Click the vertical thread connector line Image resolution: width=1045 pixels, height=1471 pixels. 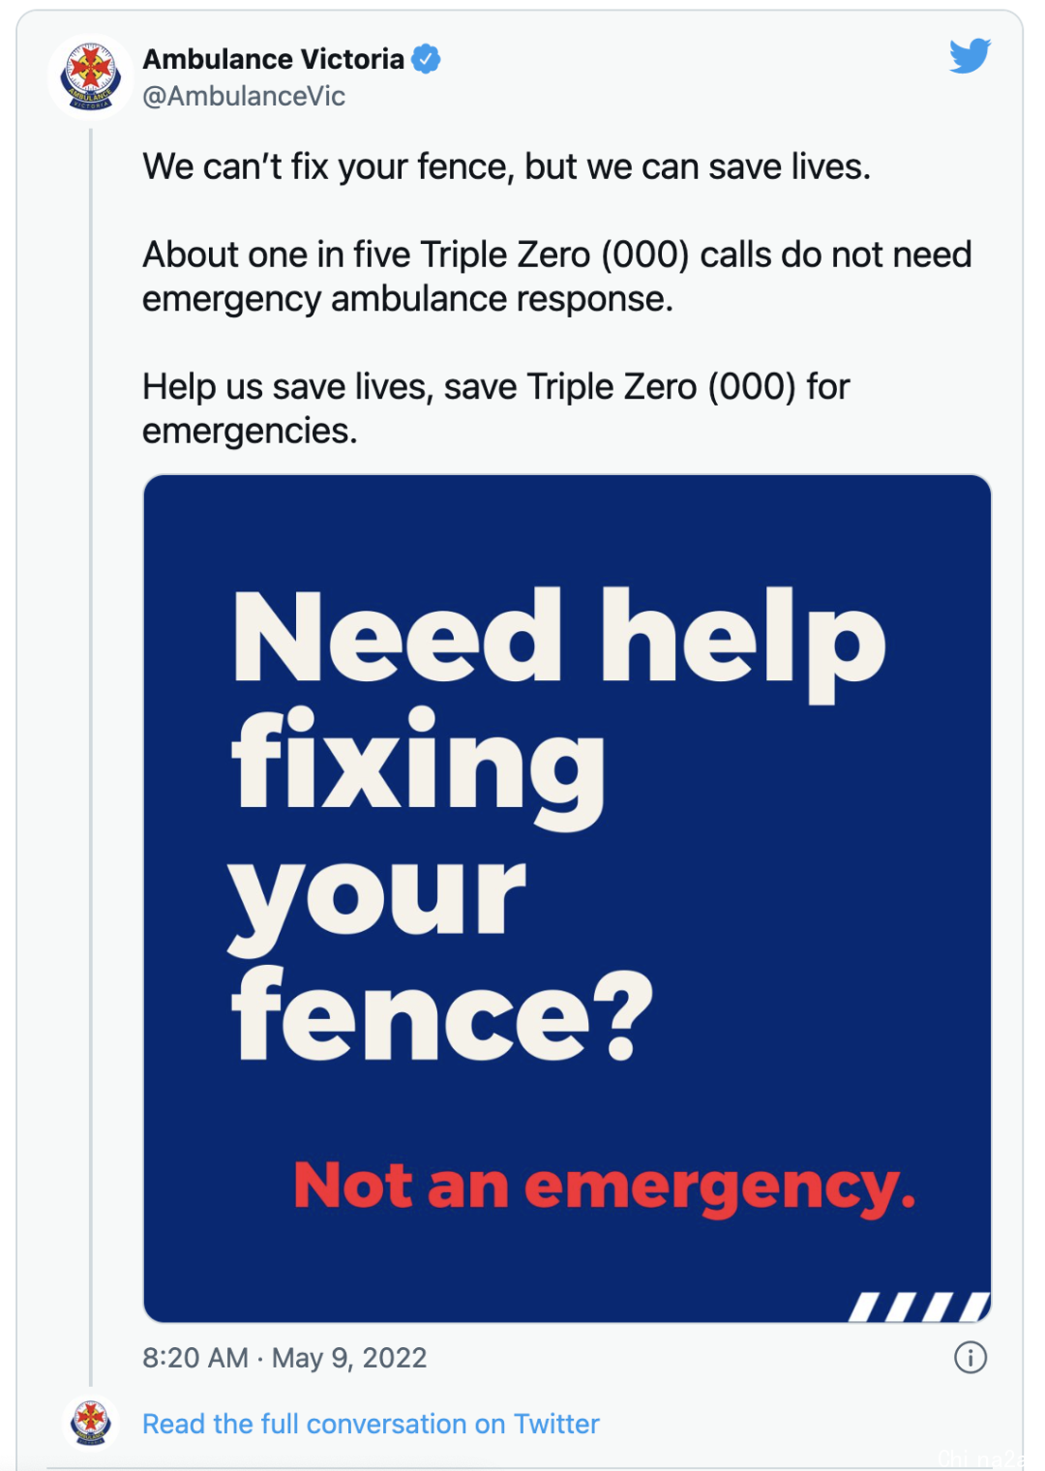[91, 757]
